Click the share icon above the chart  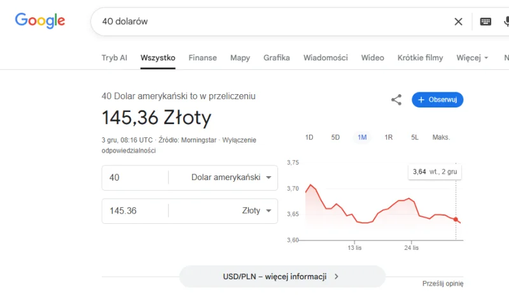tap(396, 100)
